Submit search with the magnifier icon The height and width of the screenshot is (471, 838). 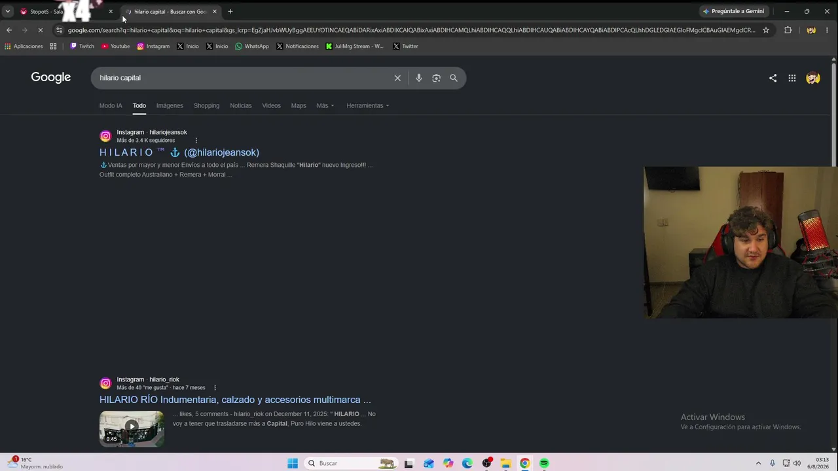point(454,78)
